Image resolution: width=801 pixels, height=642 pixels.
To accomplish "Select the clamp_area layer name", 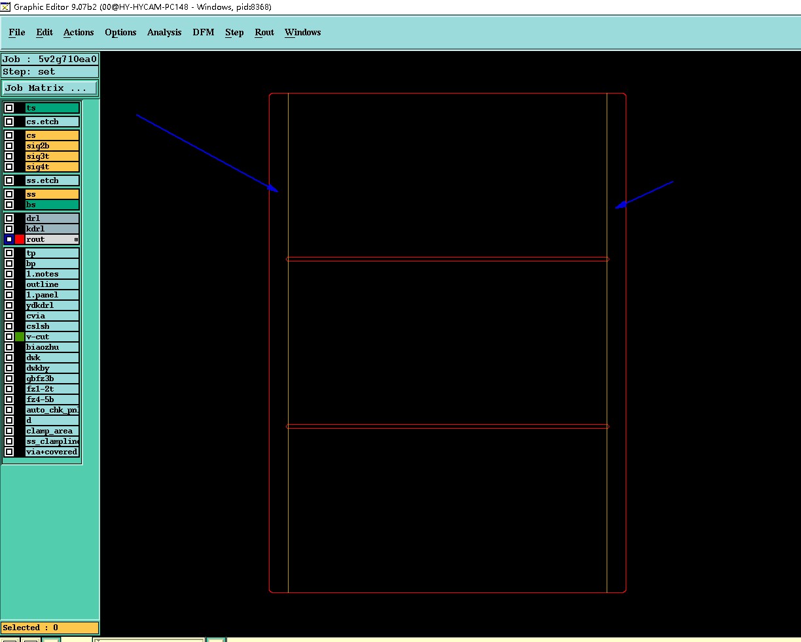I will click(x=52, y=431).
